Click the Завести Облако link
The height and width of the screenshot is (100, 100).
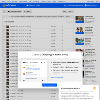pos(34,5)
